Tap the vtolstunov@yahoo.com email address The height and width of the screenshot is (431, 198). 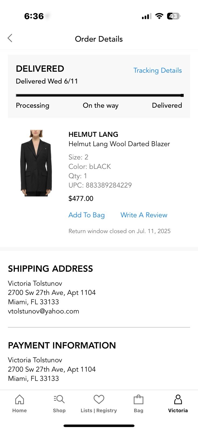[x=44, y=311]
